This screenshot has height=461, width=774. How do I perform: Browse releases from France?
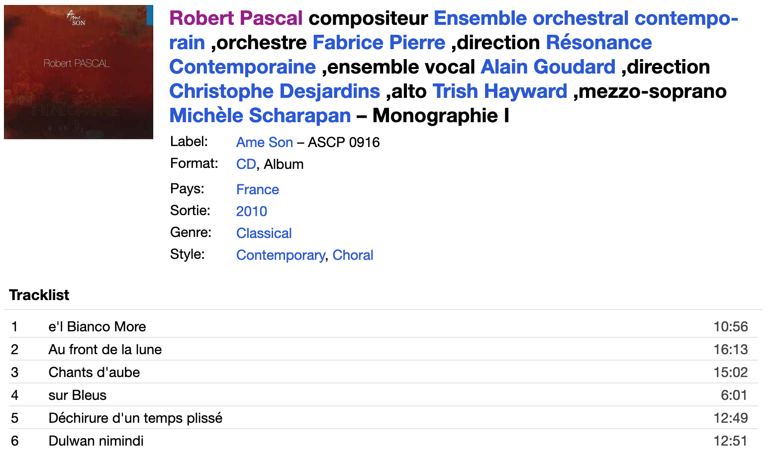[257, 190]
